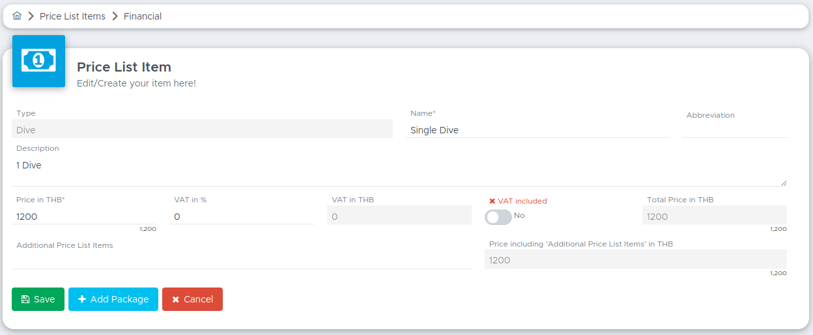Open Price List Items breadcrumb link
Screen dimensions: 813x335
[72, 16]
